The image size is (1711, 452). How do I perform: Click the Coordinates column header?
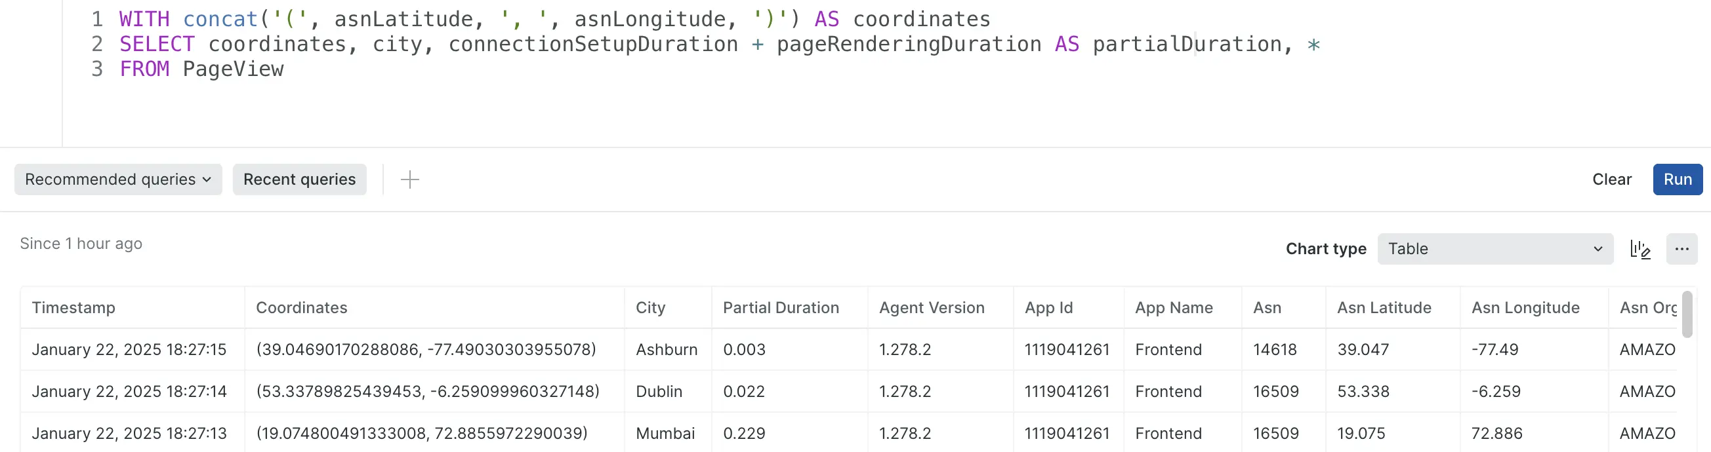pos(302,307)
